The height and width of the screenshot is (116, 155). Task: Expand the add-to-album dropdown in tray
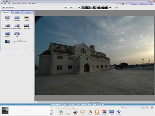(52, 114)
